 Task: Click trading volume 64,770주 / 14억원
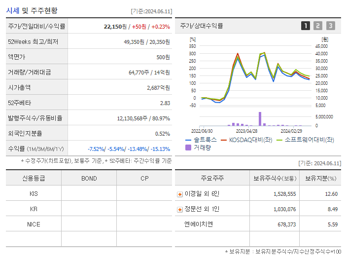(x=149, y=73)
